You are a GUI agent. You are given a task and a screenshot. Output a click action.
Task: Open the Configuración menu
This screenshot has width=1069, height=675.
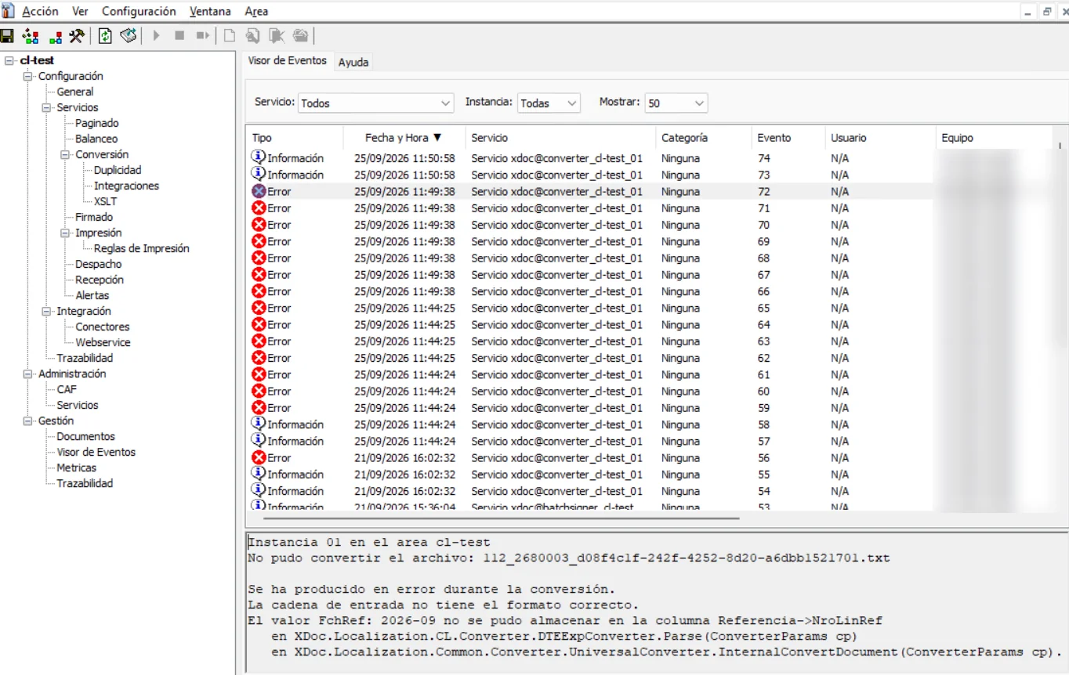[139, 11]
